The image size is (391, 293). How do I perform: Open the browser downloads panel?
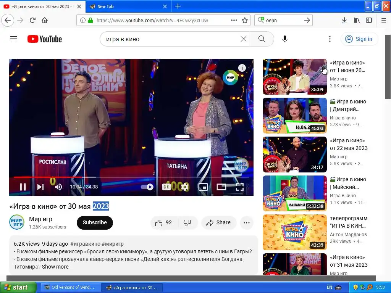344,20
